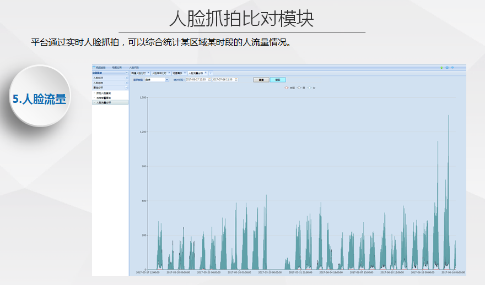
Task: Toggle the female (女) legend series
Action: click(x=311, y=88)
